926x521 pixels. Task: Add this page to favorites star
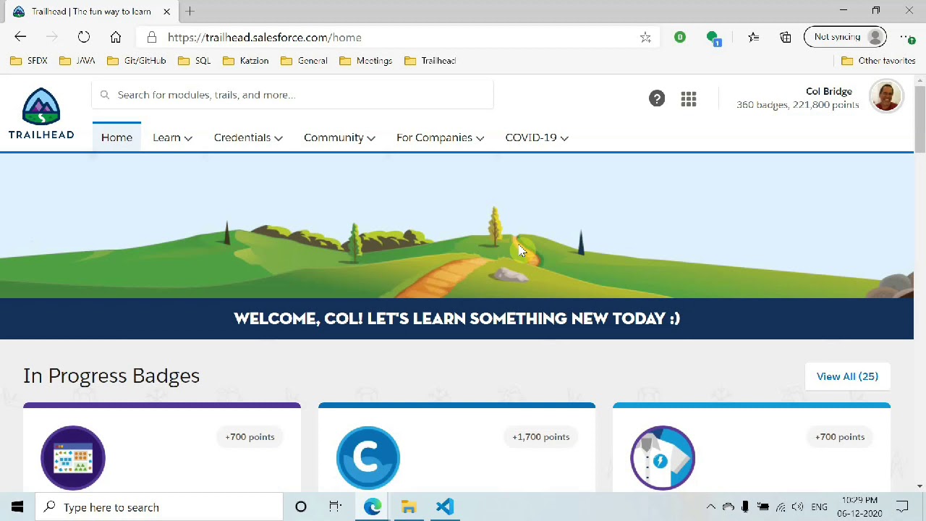click(645, 37)
